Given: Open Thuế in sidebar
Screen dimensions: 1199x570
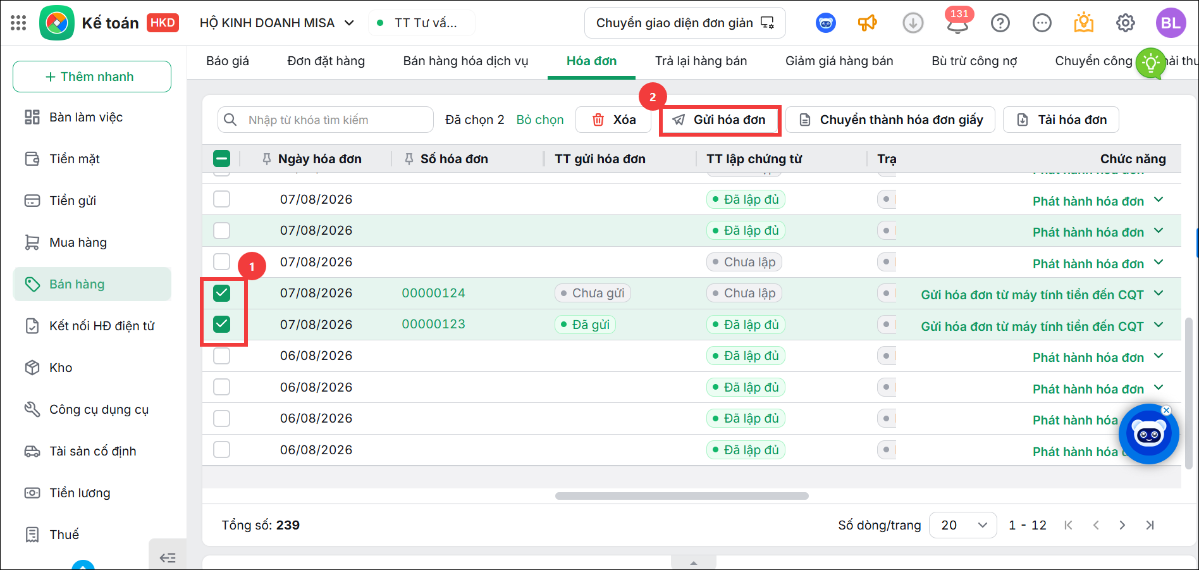Looking at the screenshot, I should (92, 535).
